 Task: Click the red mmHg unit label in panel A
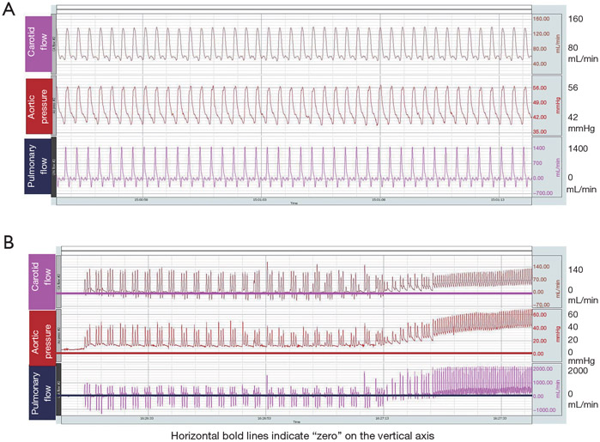click(x=558, y=105)
